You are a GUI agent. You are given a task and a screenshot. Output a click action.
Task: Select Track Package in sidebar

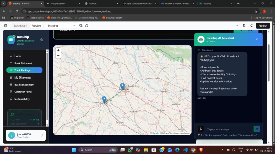pyautogui.click(x=24, y=70)
